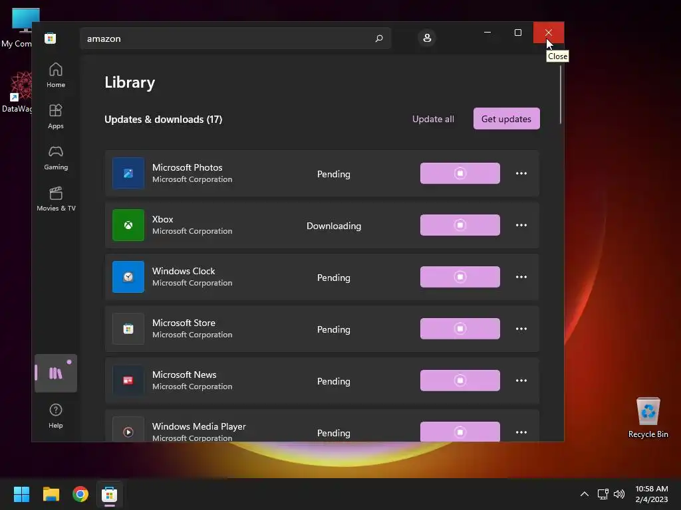Launch Google Chrome from the taskbar
This screenshot has height=510, width=681.
tap(80, 494)
